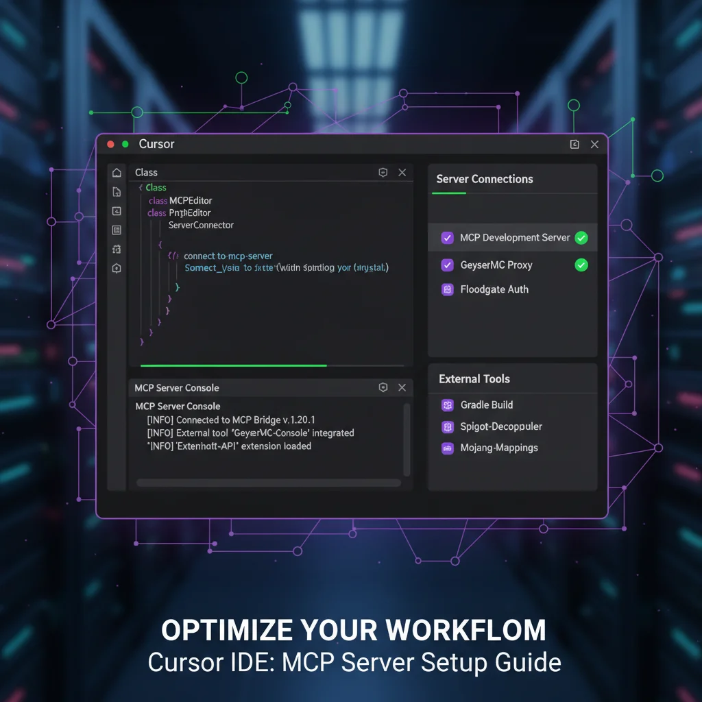Click shield icon in MCP Server Console header
The image size is (702, 702).
click(x=383, y=388)
